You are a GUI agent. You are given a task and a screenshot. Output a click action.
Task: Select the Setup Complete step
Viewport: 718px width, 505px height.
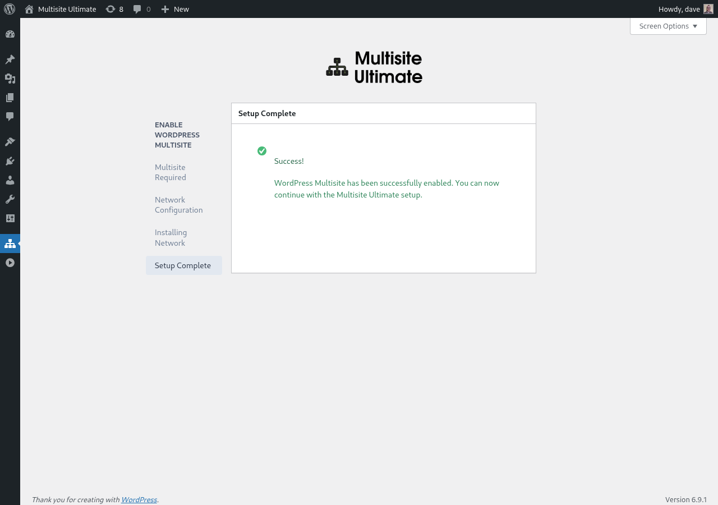point(184,265)
